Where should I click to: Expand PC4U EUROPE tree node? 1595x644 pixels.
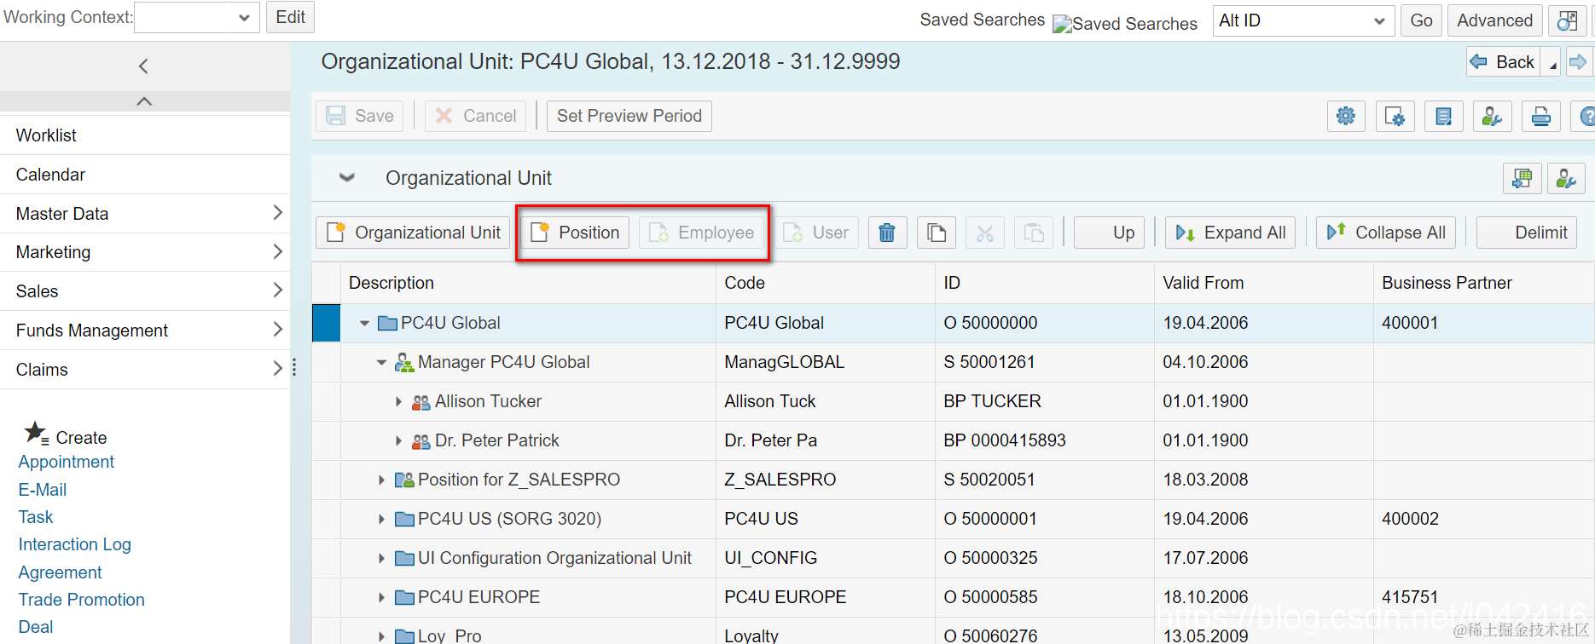381,598
